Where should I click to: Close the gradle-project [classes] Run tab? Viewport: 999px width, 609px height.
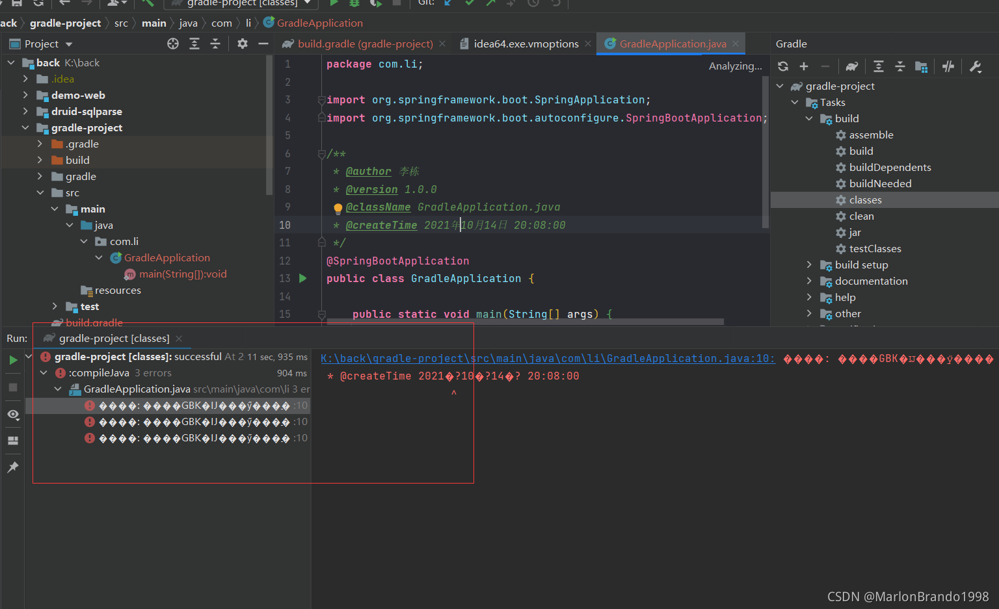coord(179,339)
